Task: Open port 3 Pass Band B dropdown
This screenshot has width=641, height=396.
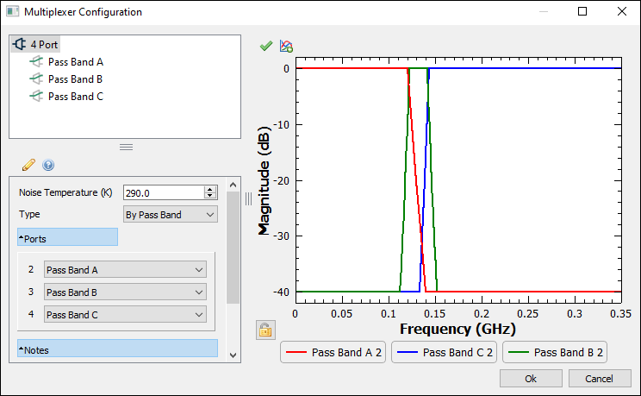Action: tap(125, 292)
